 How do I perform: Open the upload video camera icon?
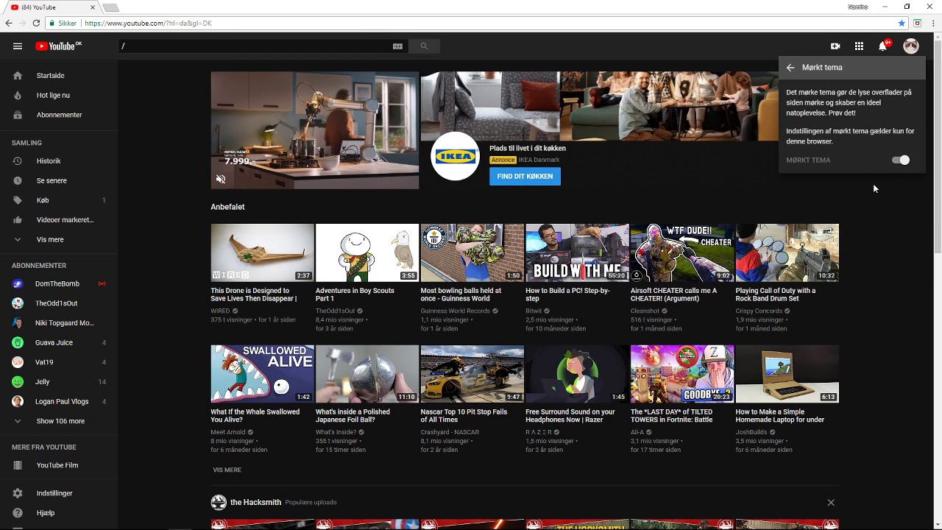835,46
